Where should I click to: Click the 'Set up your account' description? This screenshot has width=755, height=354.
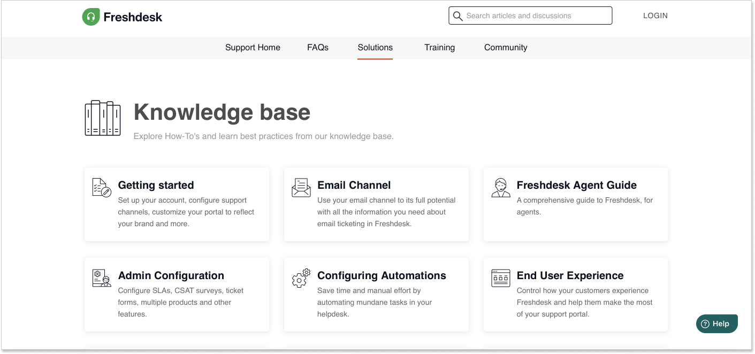pyautogui.click(x=186, y=212)
